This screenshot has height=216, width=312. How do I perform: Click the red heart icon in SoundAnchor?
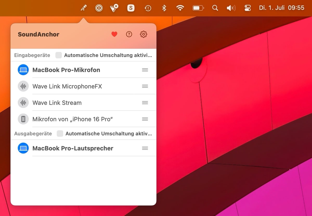pyautogui.click(x=114, y=34)
